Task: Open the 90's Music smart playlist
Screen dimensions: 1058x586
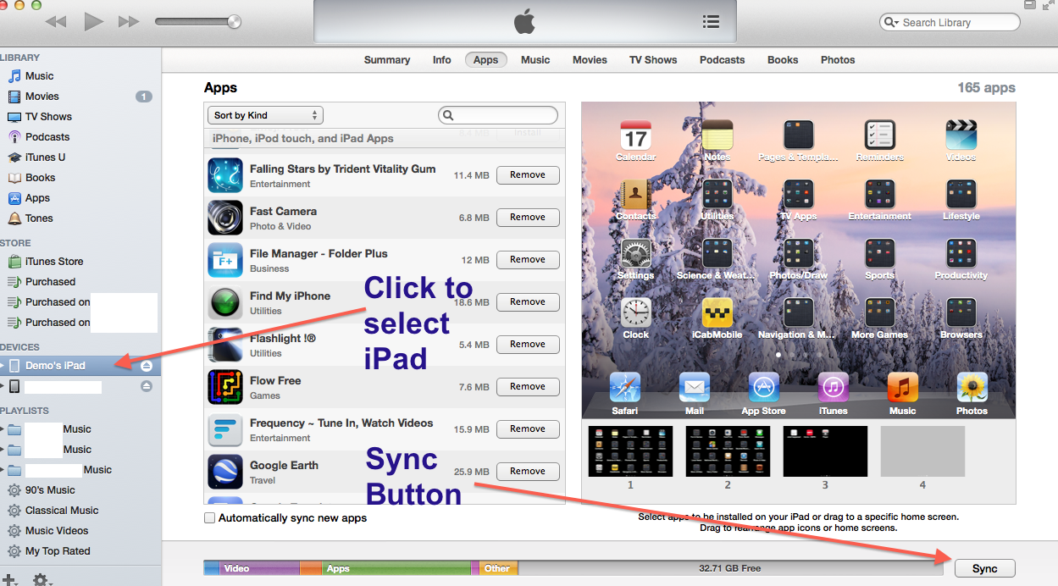Action: click(50, 490)
